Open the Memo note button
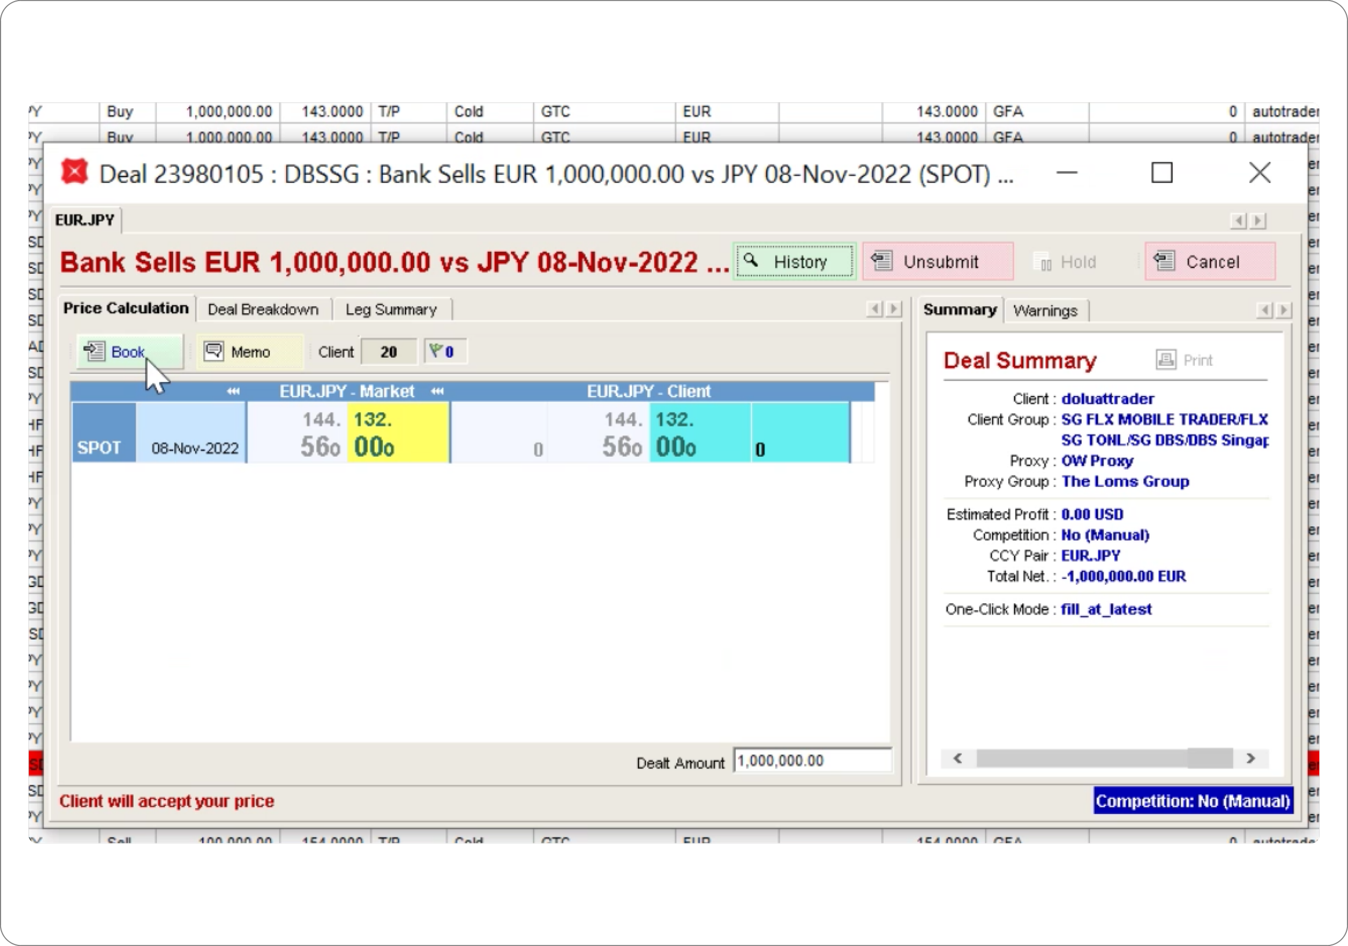Viewport: 1348px width, 946px height. (x=250, y=351)
